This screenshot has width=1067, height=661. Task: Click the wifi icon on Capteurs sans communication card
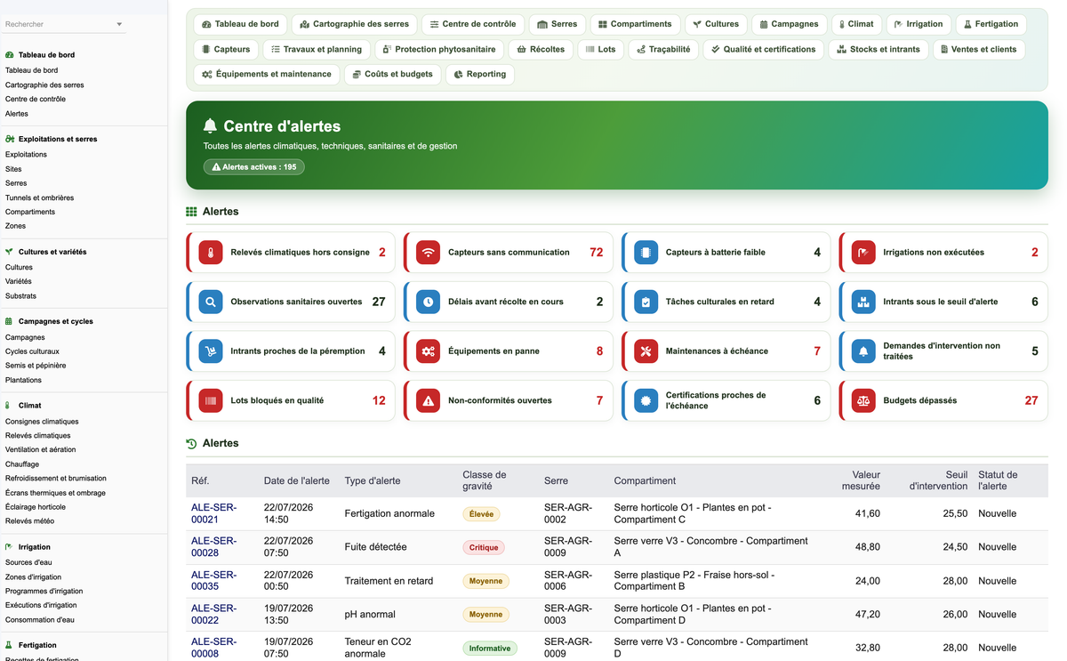point(429,253)
